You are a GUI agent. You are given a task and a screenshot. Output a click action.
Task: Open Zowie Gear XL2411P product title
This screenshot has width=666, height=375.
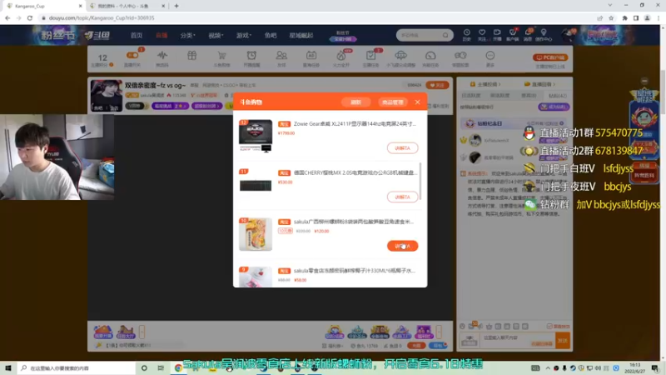(355, 123)
